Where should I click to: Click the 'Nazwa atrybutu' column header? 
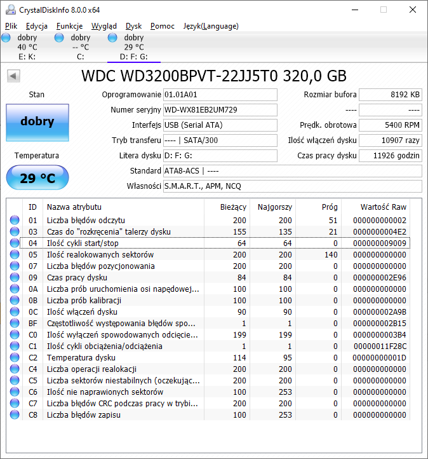click(x=123, y=207)
